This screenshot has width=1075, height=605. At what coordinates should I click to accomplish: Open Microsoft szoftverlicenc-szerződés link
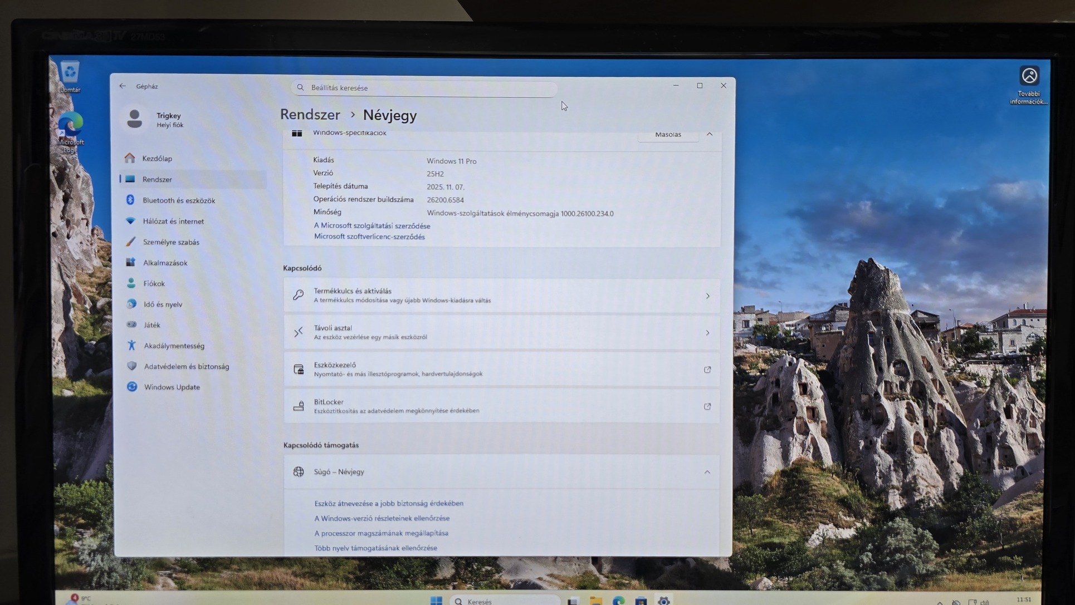tap(369, 237)
